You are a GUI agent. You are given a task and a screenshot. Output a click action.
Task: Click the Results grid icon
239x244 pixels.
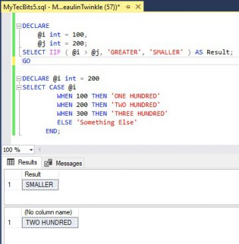[11, 162]
